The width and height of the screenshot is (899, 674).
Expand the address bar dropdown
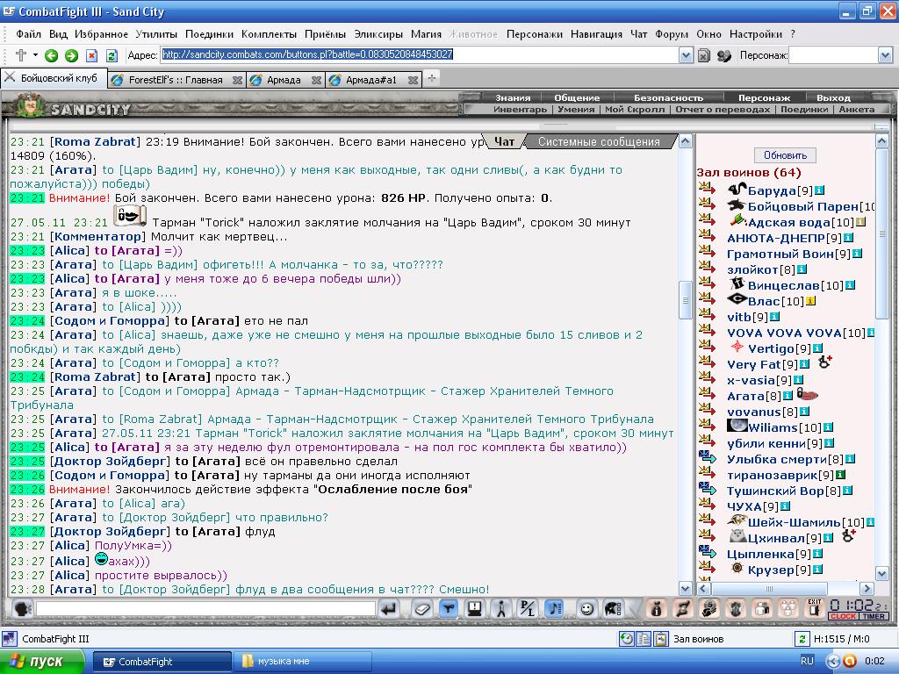pos(686,55)
